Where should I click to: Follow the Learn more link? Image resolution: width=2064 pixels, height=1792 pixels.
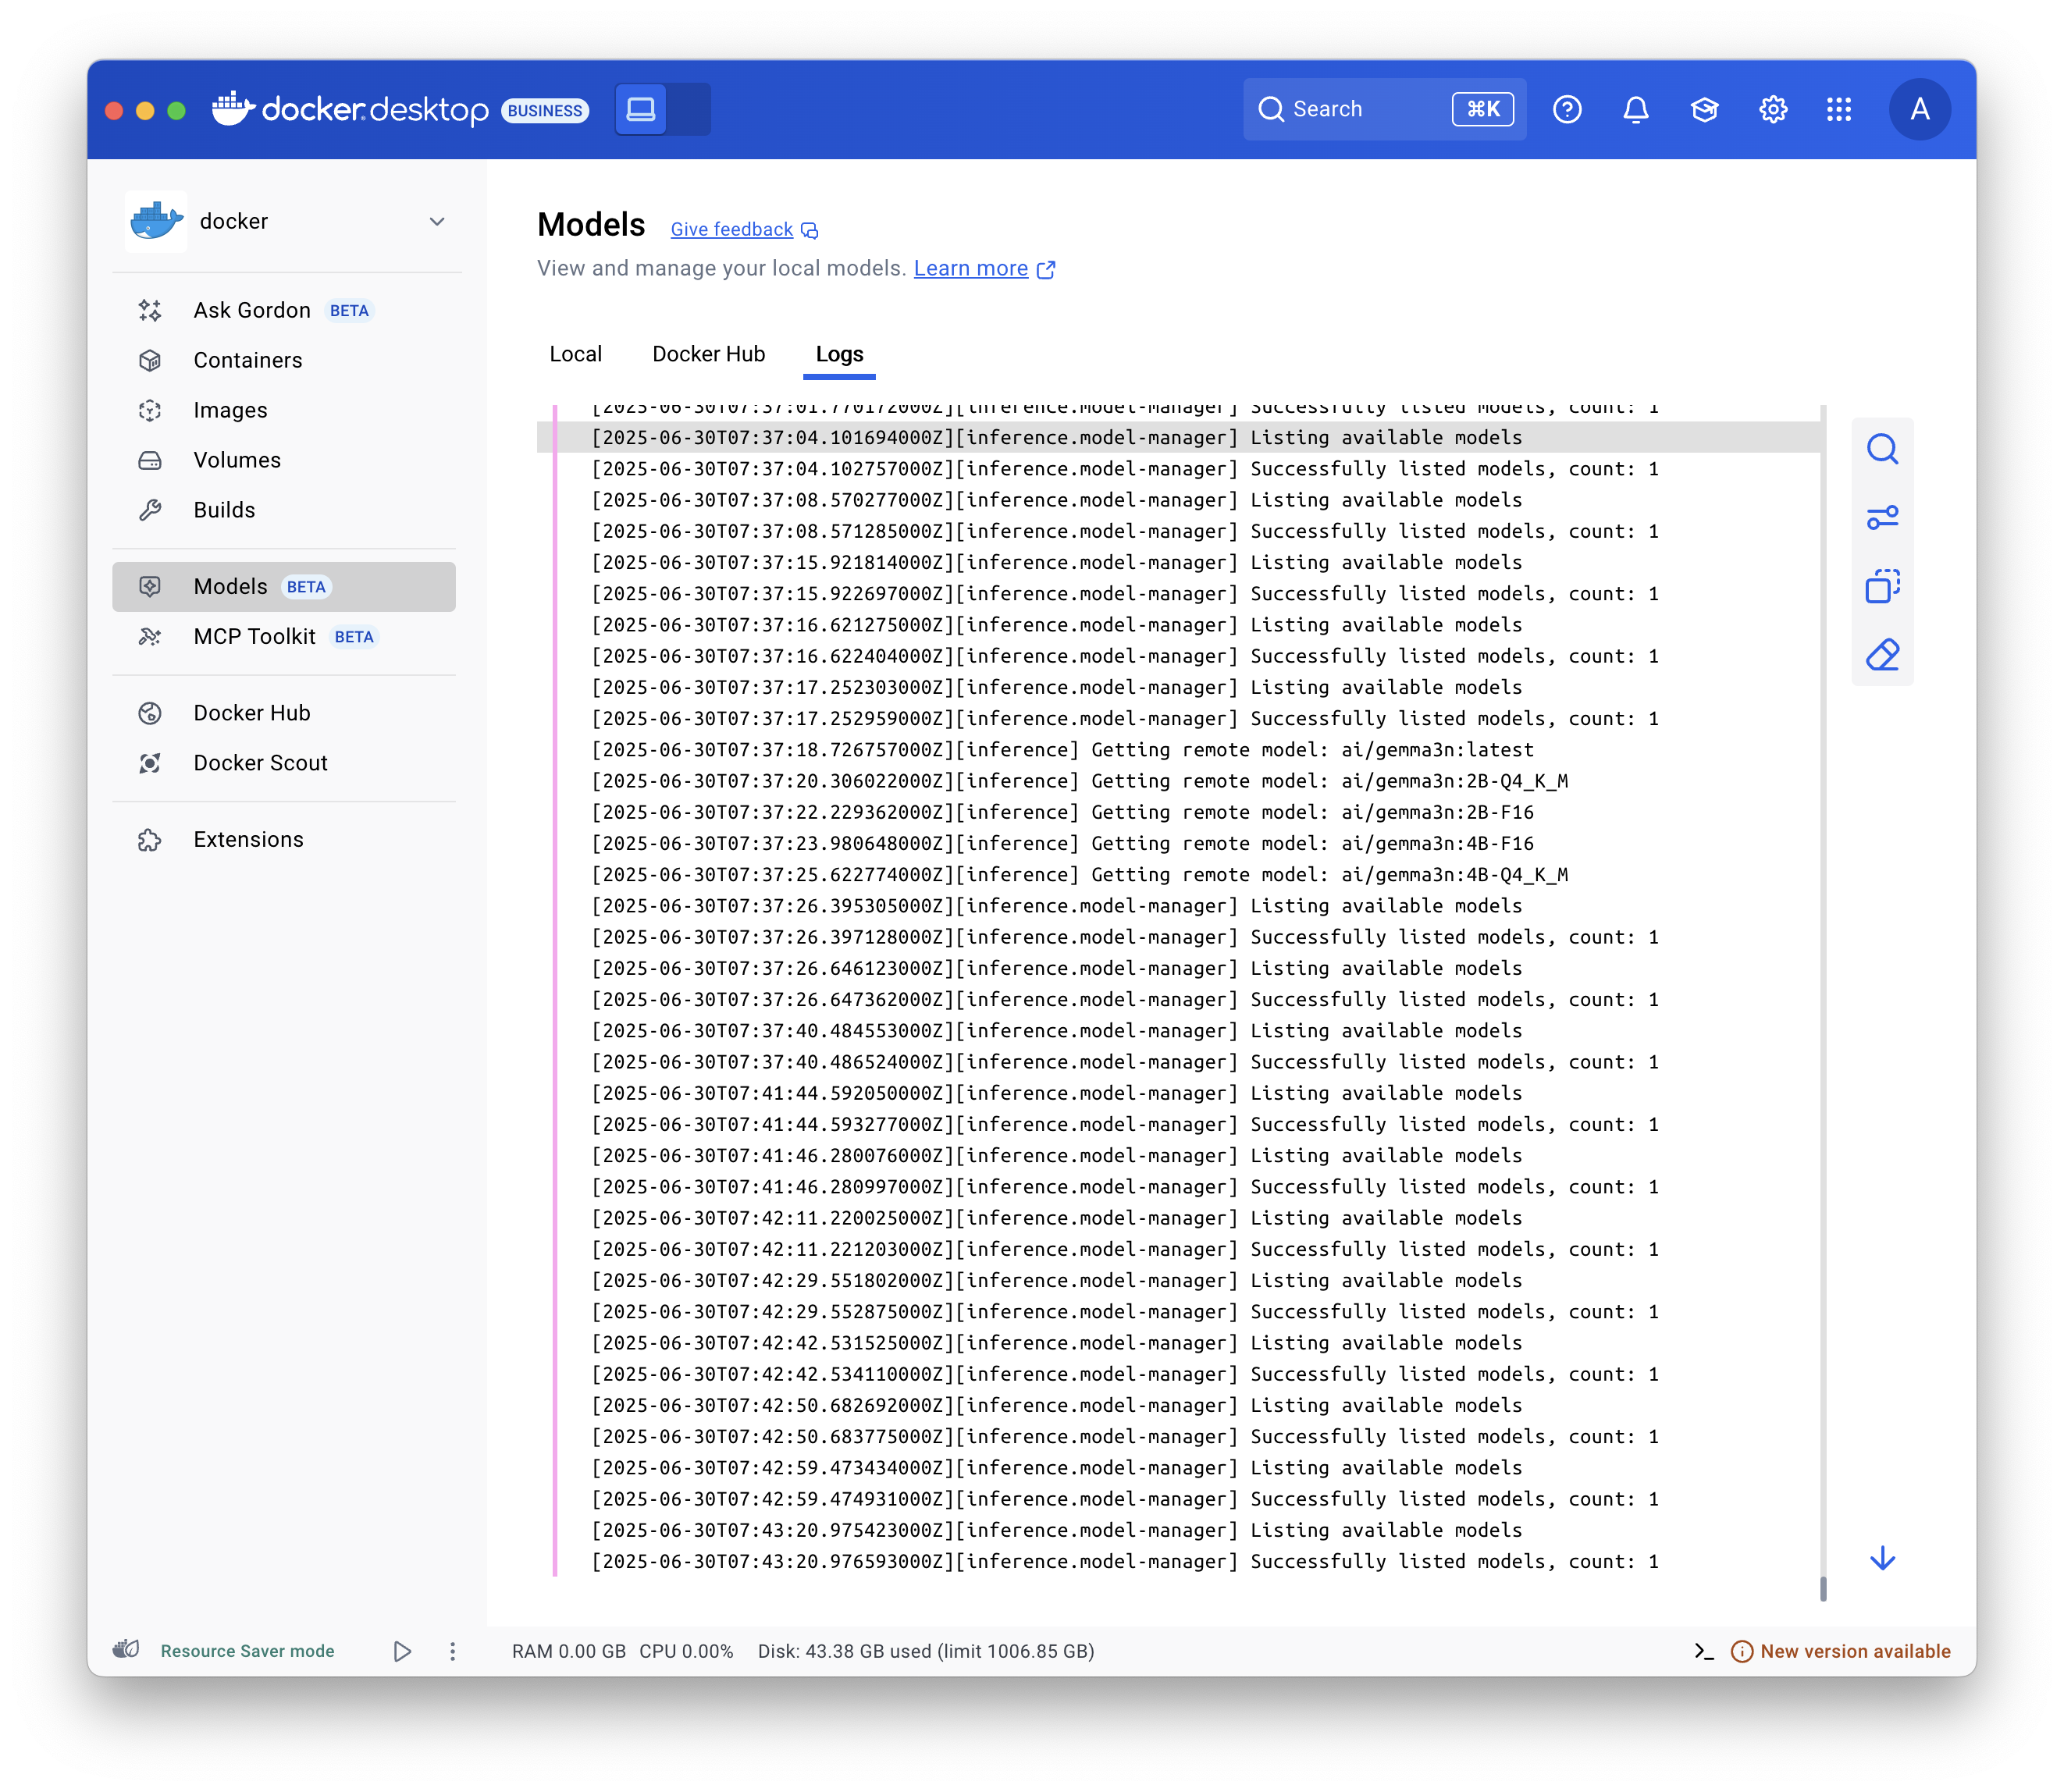click(x=971, y=268)
